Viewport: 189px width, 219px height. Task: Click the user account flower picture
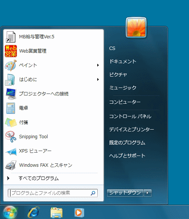click(x=136, y=27)
